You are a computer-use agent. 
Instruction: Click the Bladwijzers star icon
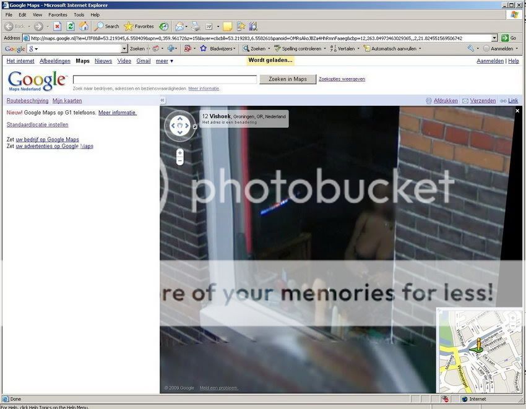pyautogui.click(x=204, y=49)
